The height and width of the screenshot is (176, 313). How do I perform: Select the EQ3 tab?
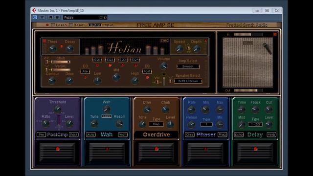click(122, 60)
